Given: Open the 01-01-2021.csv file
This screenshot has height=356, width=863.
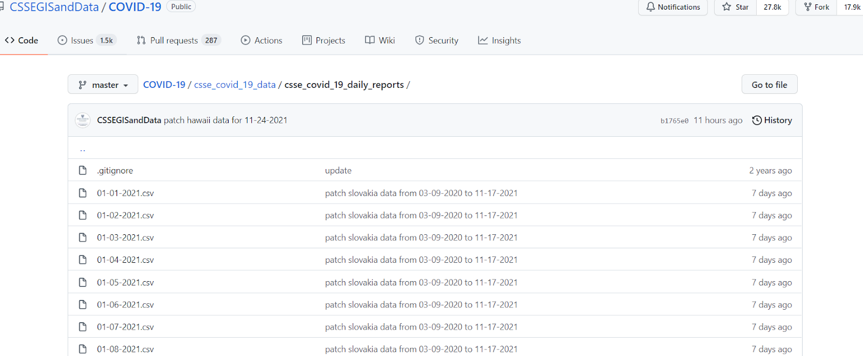Looking at the screenshot, I should tap(125, 193).
